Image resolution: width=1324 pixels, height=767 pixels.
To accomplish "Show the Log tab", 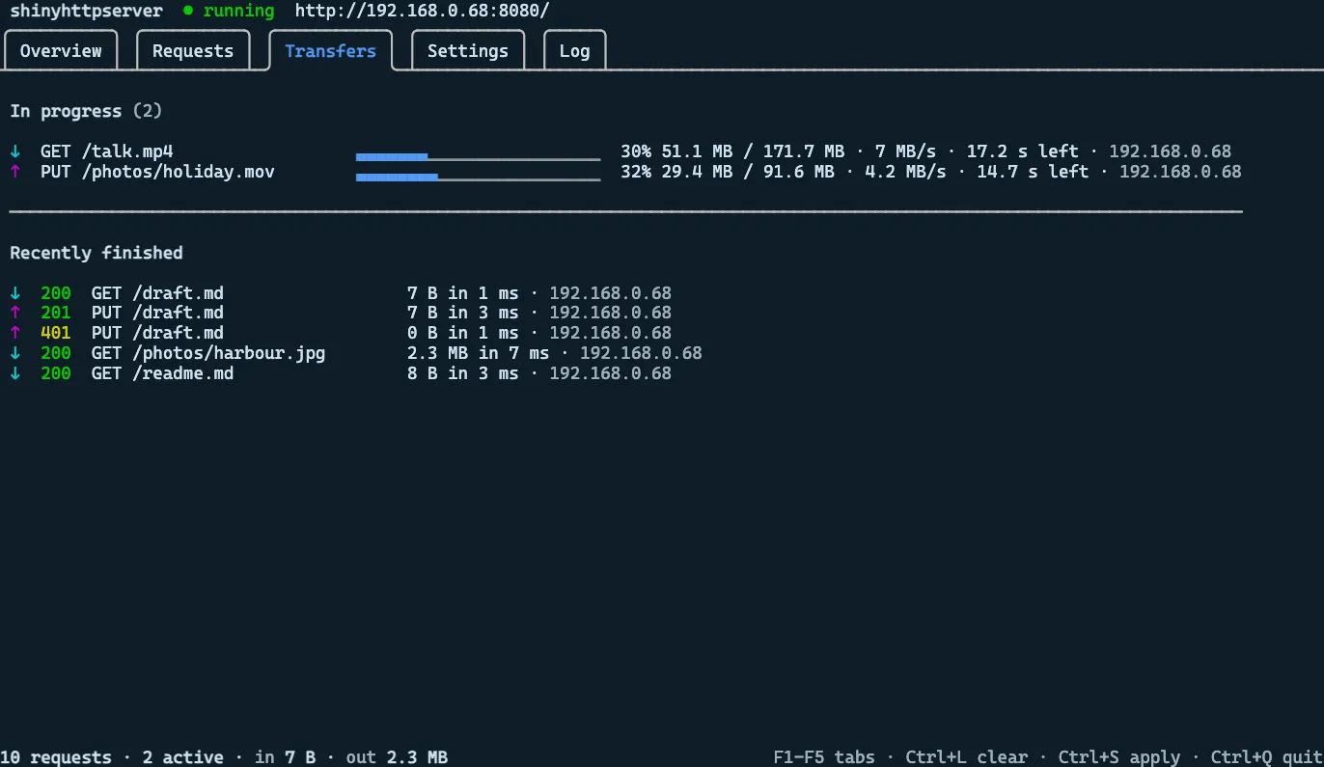I will 574,51.
